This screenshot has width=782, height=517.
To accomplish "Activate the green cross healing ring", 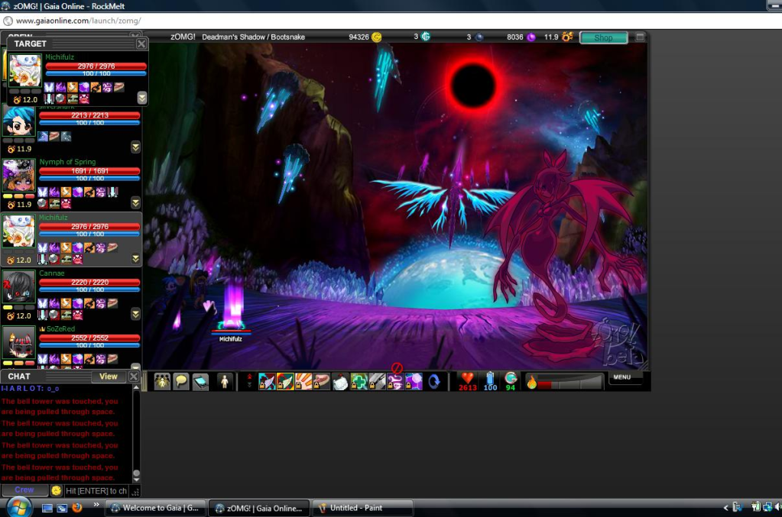I will click(359, 382).
